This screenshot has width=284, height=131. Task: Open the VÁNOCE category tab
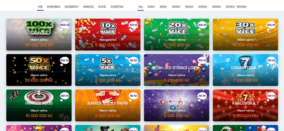click(x=88, y=7)
